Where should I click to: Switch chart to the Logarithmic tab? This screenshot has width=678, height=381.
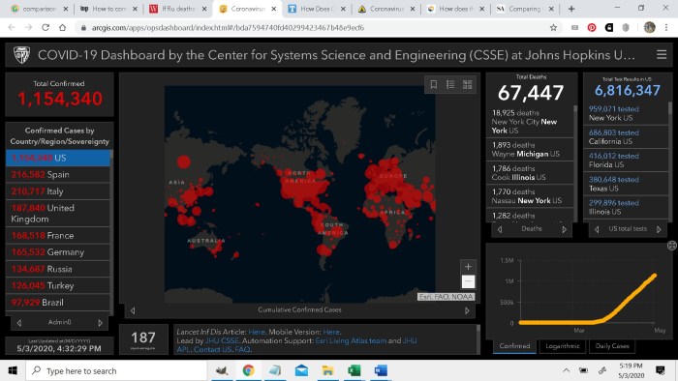pos(562,346)
